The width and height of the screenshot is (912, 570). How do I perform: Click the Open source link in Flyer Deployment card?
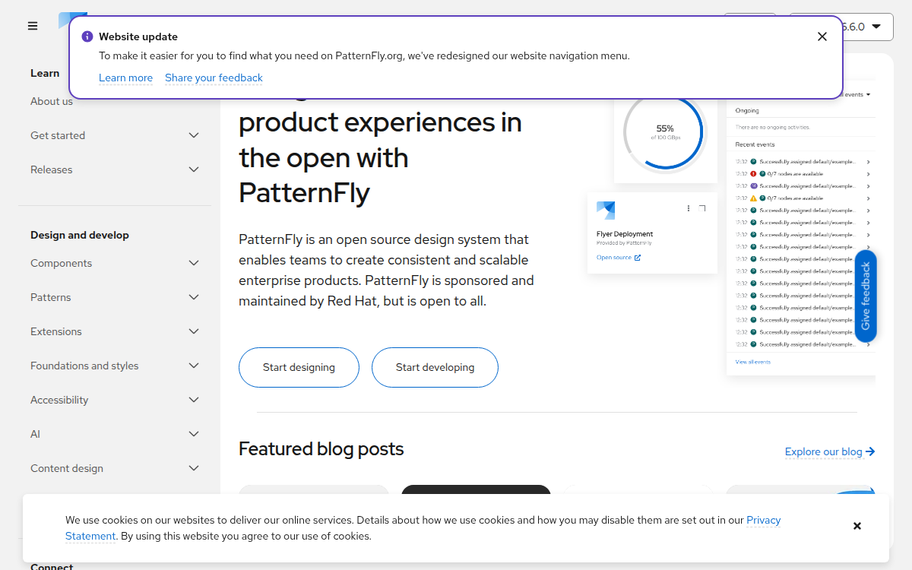tap(619, 258)
